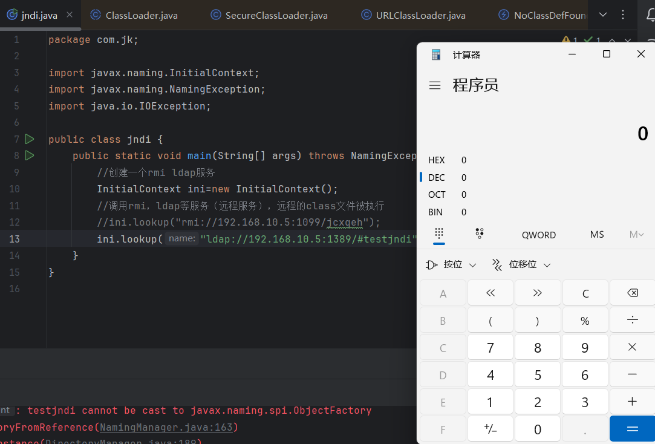Click the add + key
Viewport: 655px width, 444px height.
pos(633,402)
